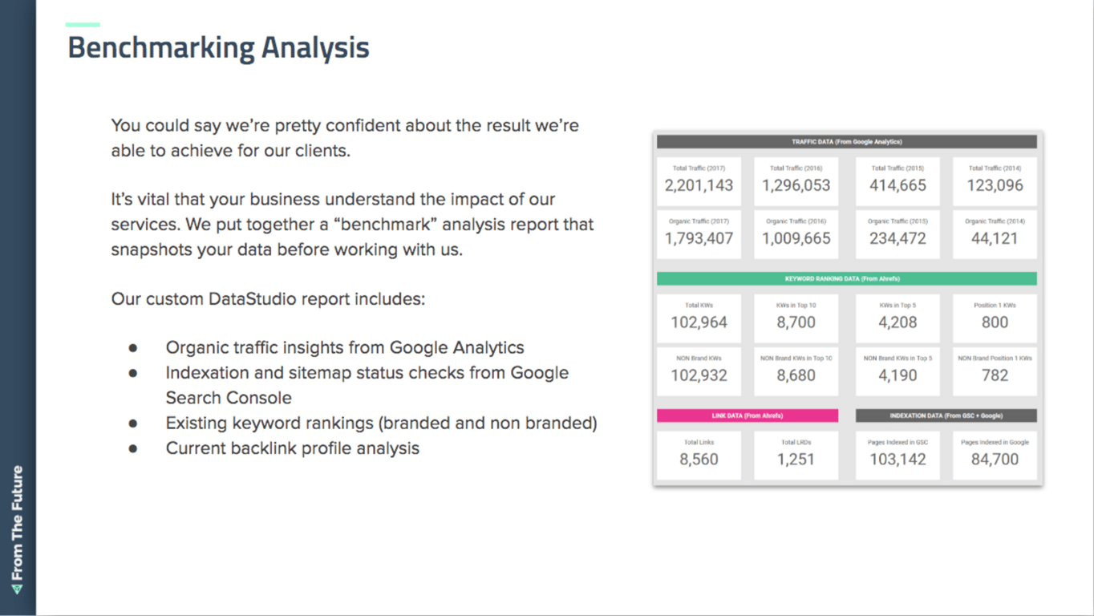Click the Existing keyword rankings bullet text
Viewport: 1094px width, 616px height.
click(x=381, y=423)
